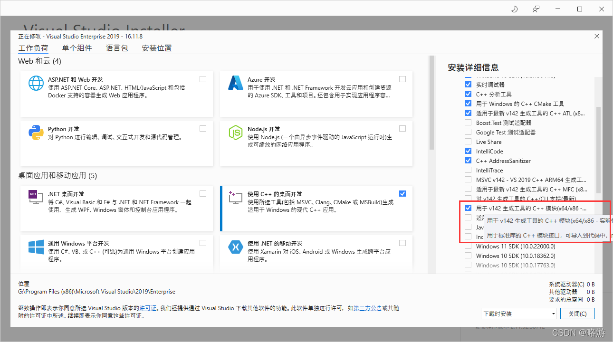
Task: Click the night mode moon icon
Action: [x=515, y=9]
